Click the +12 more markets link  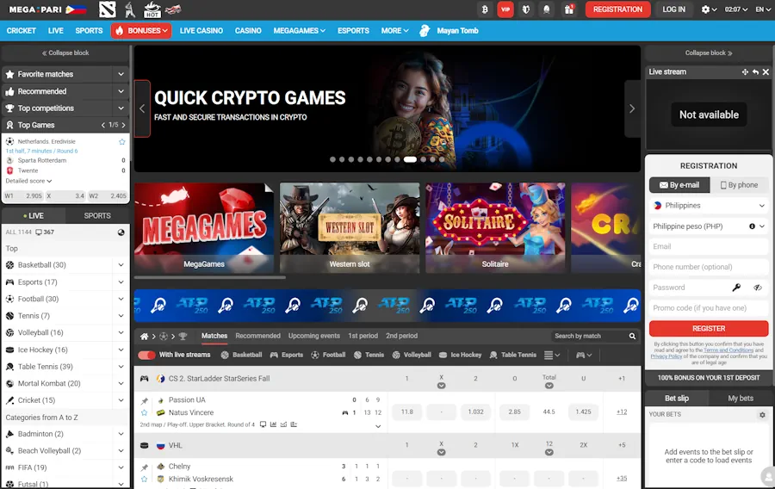(622, 412)
